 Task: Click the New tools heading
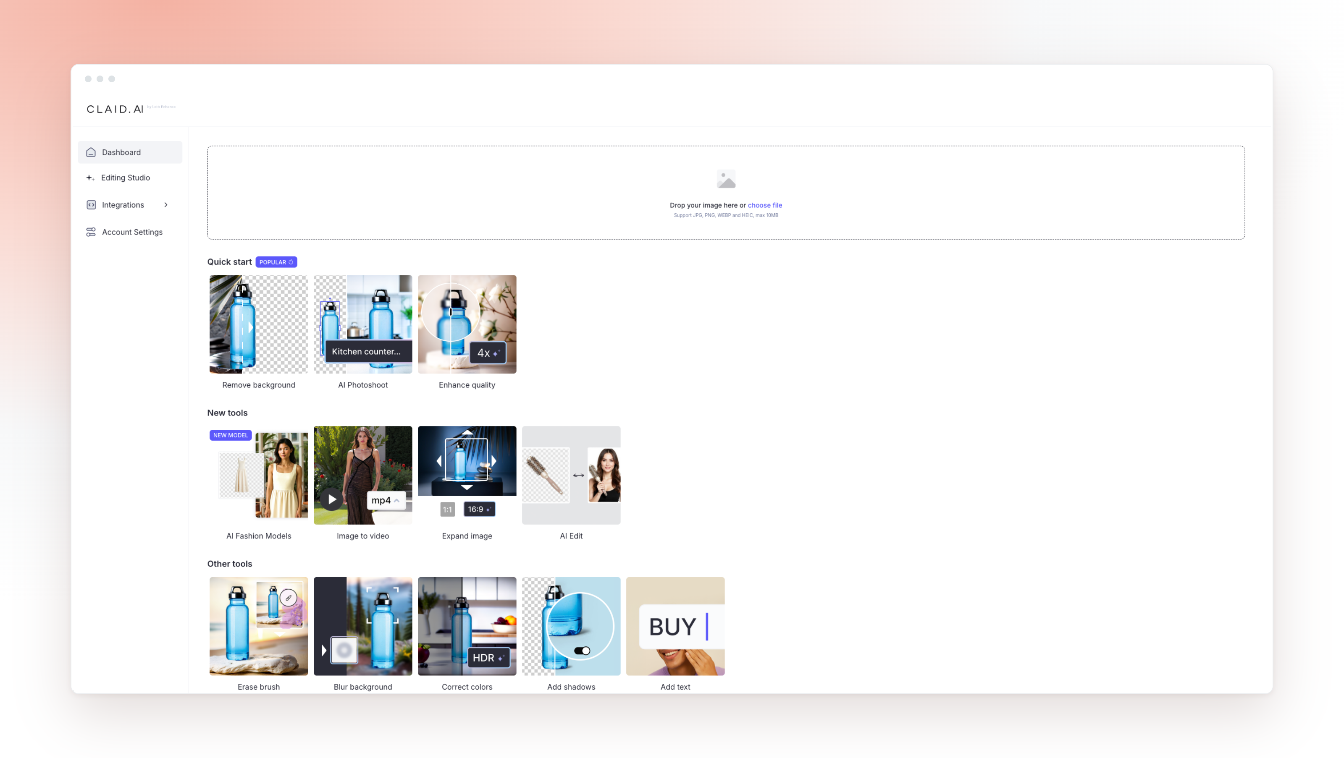pyautogui.click(x=227, y=412)
